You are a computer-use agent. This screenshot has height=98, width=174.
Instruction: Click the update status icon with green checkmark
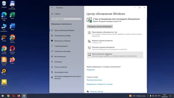(89, 20)
